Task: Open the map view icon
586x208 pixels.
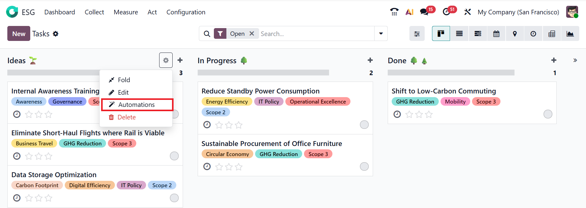Action: point(515,34)
